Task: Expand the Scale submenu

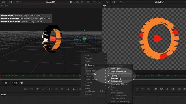Action: tap(94, 55)
